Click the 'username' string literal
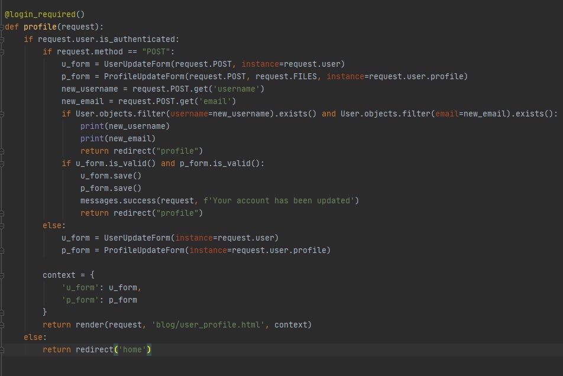This screenshot has width=563, height=376. [237, 89]
